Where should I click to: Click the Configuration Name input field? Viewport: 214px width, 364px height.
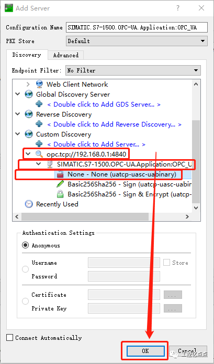click(137, 27)
